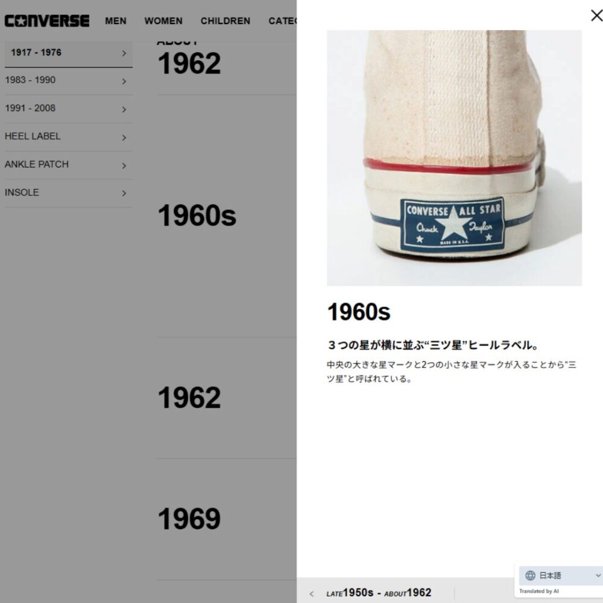Click the Converse logo
603x603 pixels.
(47, 21)
